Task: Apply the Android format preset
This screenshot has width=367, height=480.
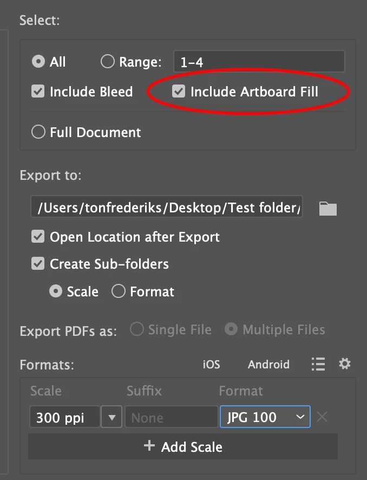Action: (x=268, y=364)
